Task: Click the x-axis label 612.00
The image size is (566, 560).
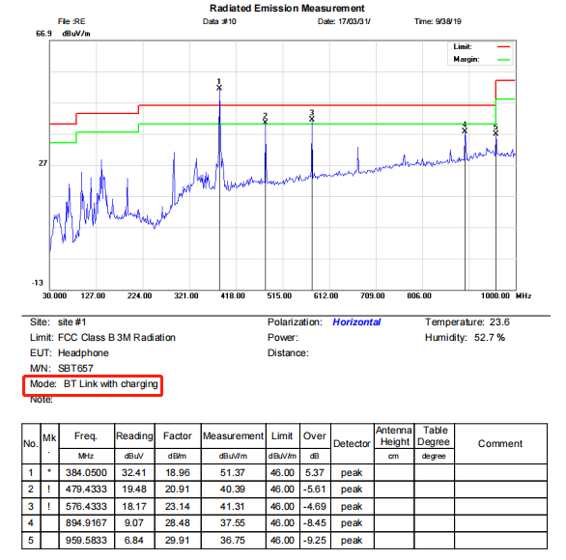Action: click(325, 295)
